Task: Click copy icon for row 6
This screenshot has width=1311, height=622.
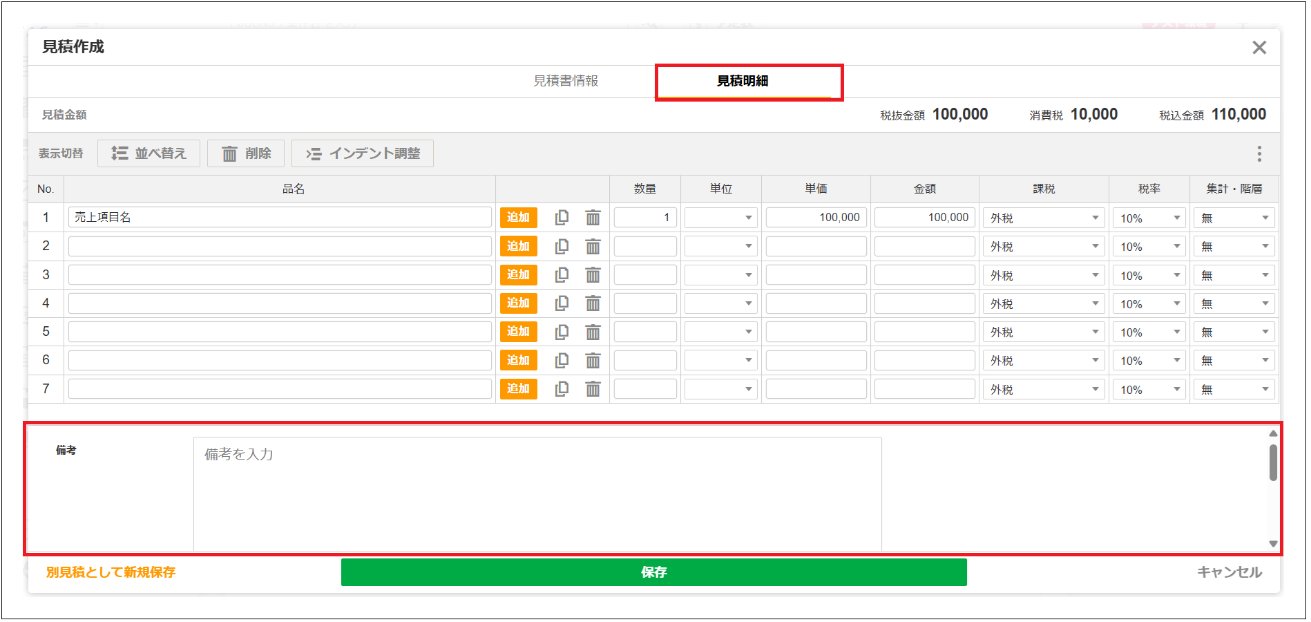Action: pos(562,360)
